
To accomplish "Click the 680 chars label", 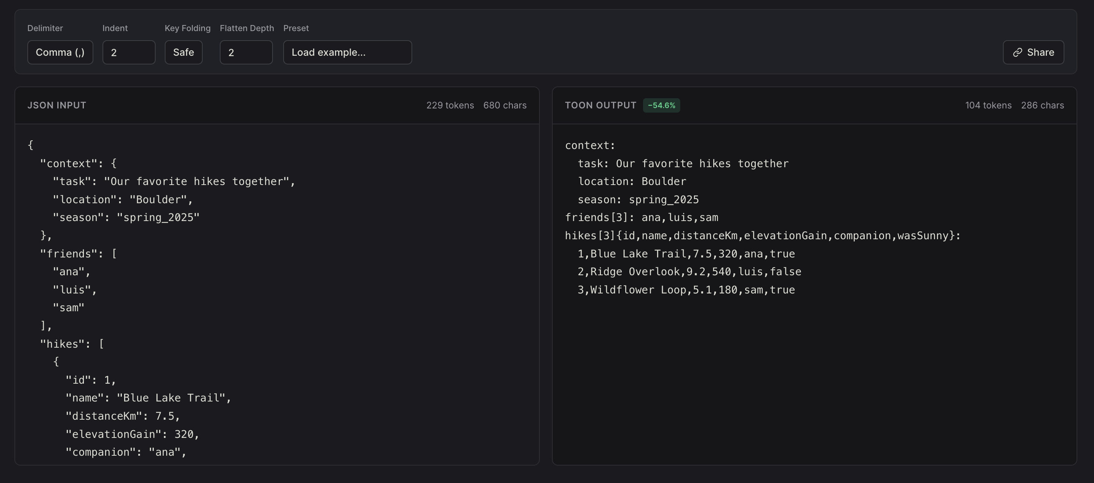I will tap(505, 105).
